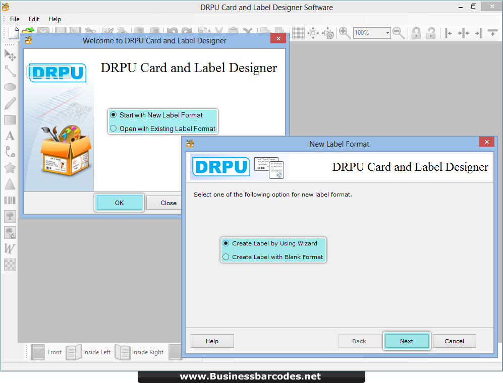Viewport: 503px width, 383px height.
Task: Select the Pencil tool
Action: [x=10, y=103]
